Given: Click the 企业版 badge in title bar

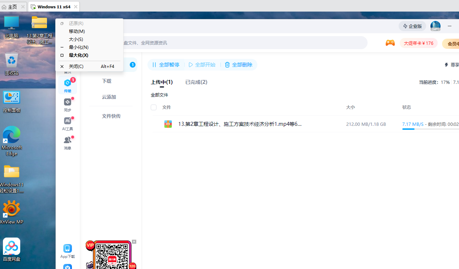Looking at the screenshot, I should [x=412, y=26].
